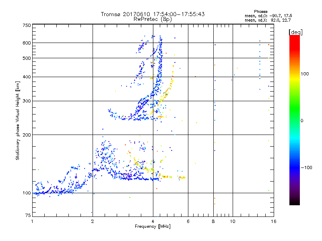The image size is (322, 241).
Task: Click the '[deg]' colorbar unit label
Action: tap(295, 32)
